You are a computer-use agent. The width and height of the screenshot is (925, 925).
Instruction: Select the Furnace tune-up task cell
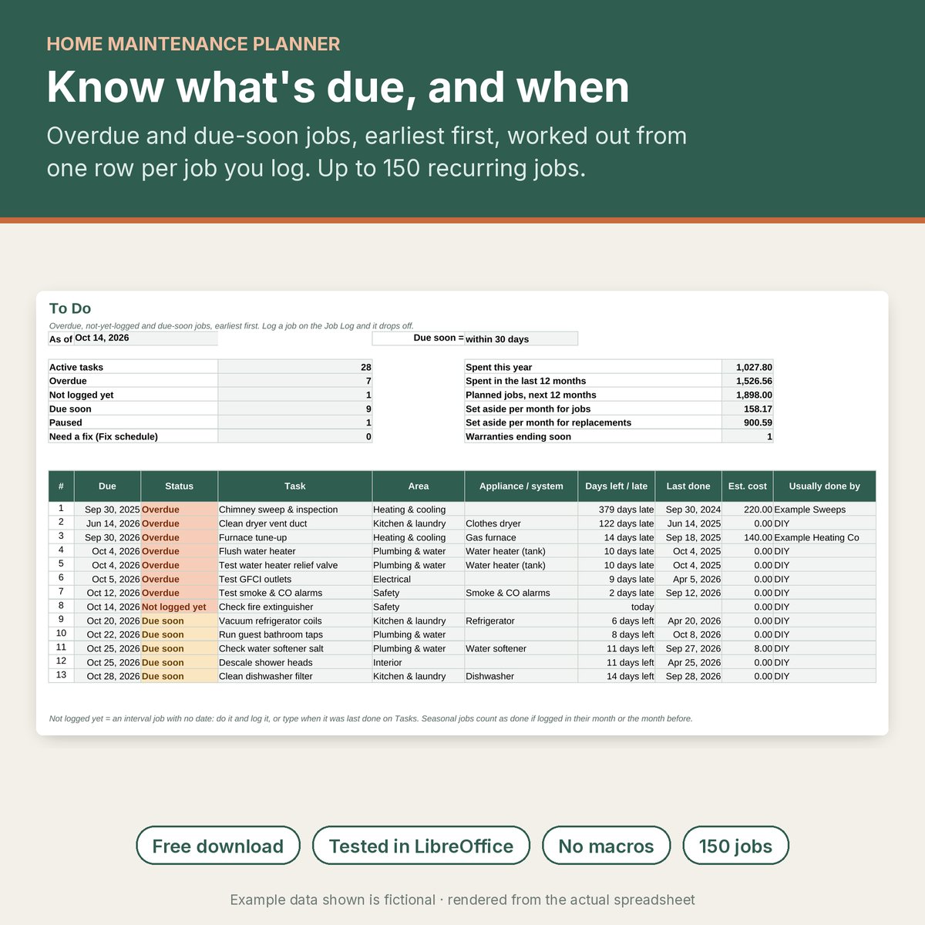tap(295, 537)
